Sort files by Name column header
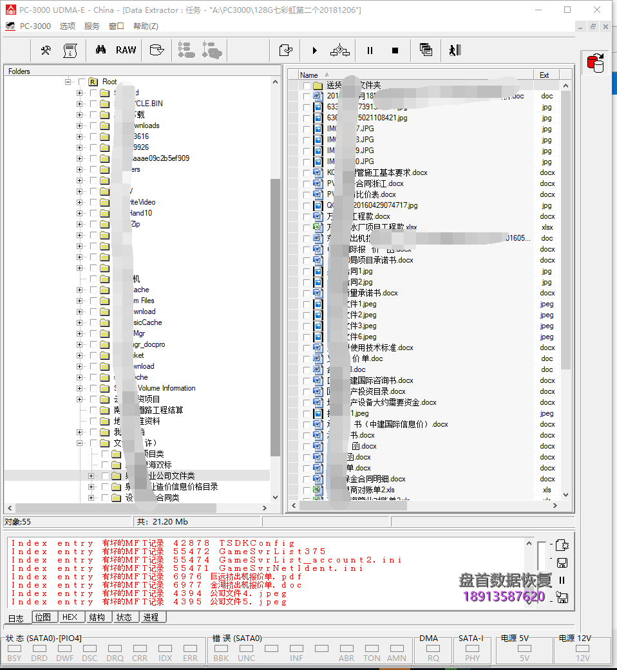The image size is (617, 670). [415, 75]
